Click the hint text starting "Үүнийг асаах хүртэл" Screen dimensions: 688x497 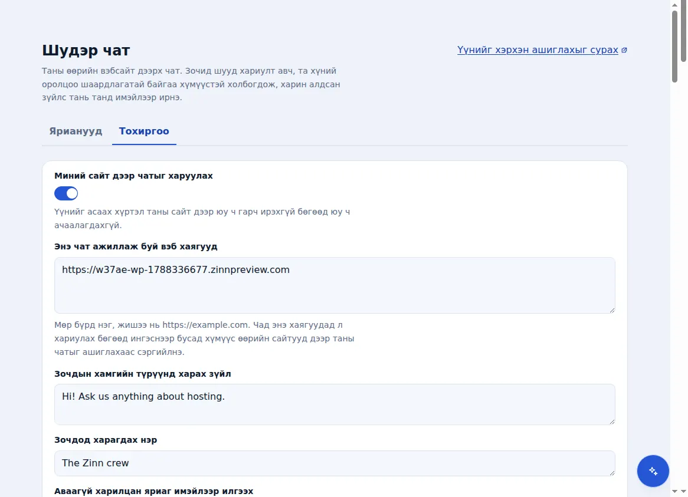pos(202,218)
